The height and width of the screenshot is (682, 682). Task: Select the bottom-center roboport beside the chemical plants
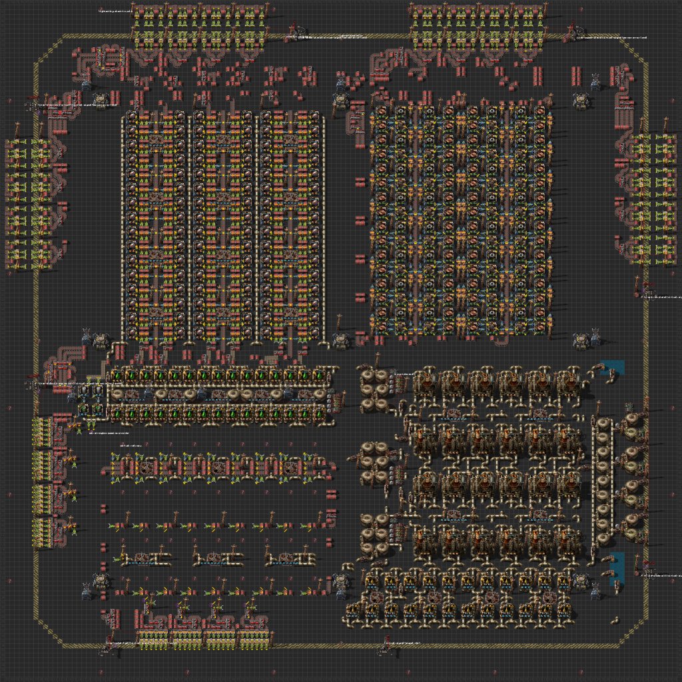[341, 581]
